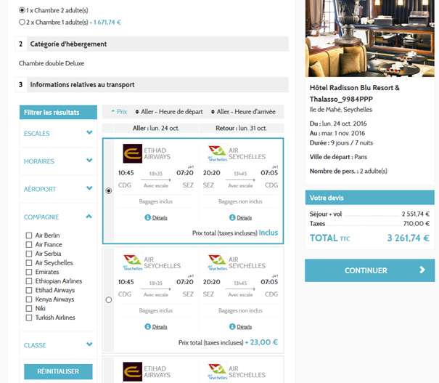Collapse the Compagnie filter section
Image resolution: width=439 pixels, height=383 pixels.
[89, 217]
